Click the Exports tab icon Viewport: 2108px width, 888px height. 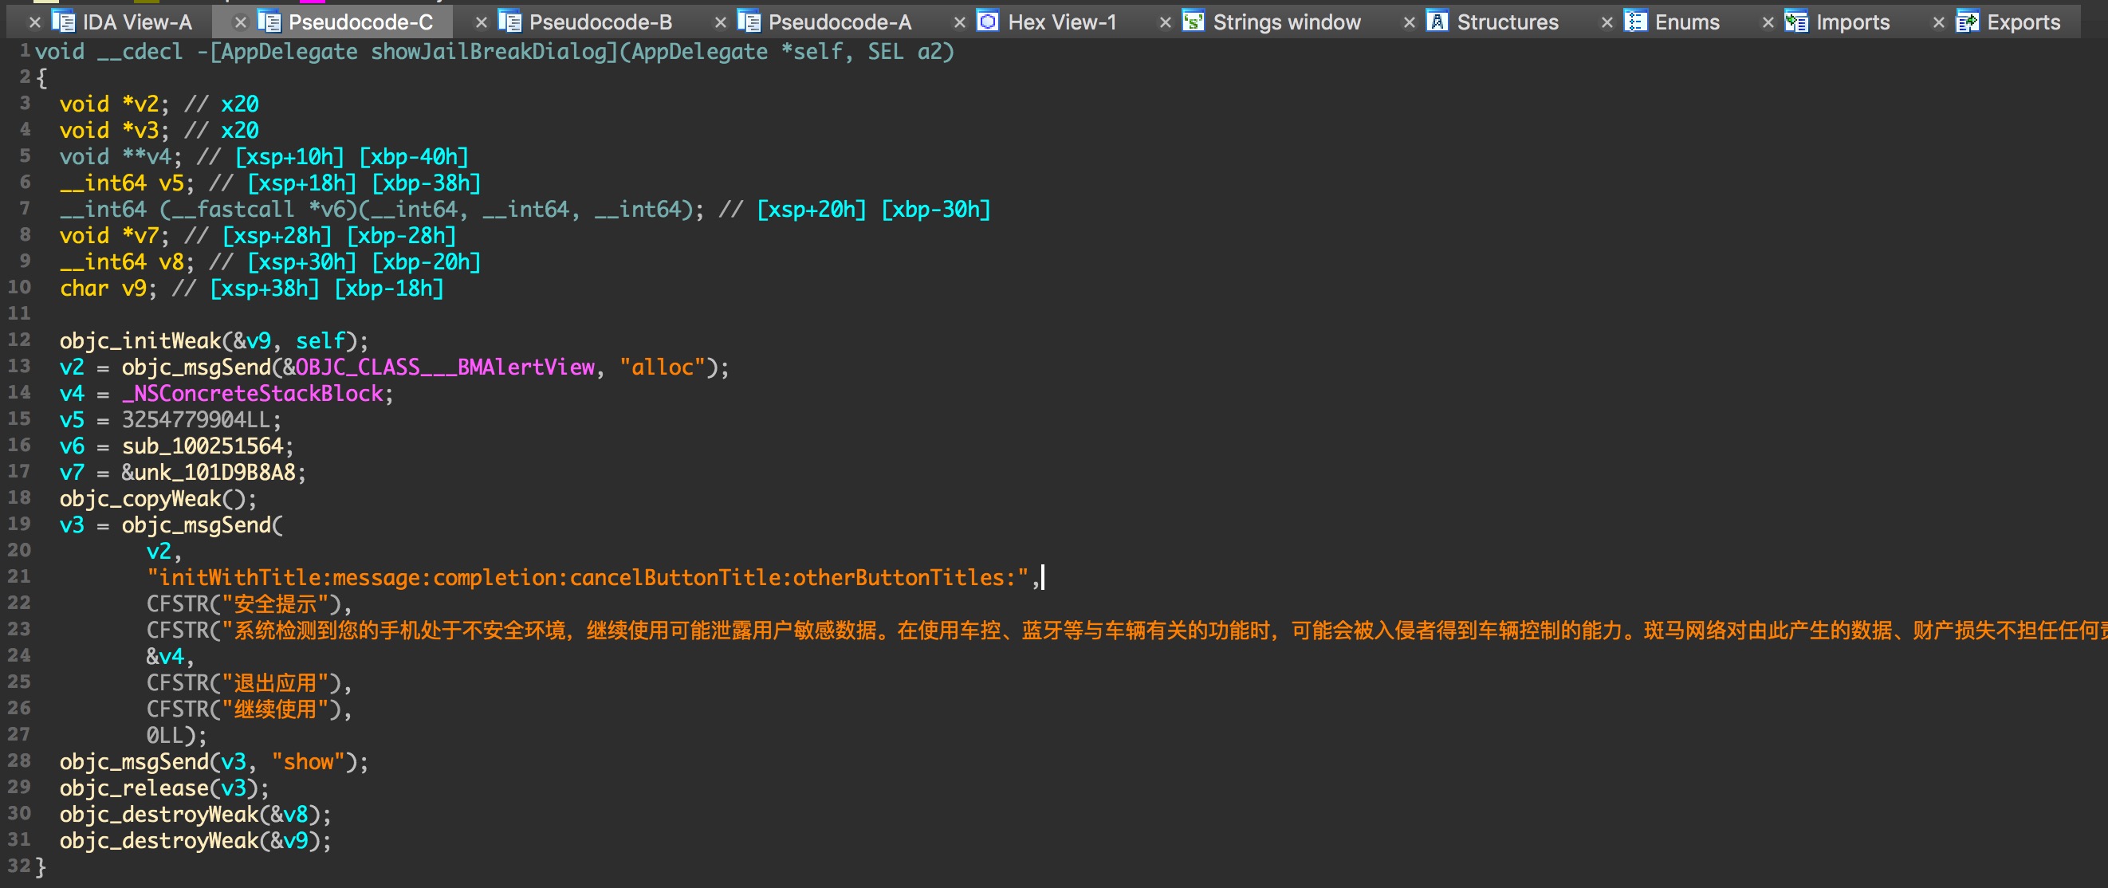1967,22
